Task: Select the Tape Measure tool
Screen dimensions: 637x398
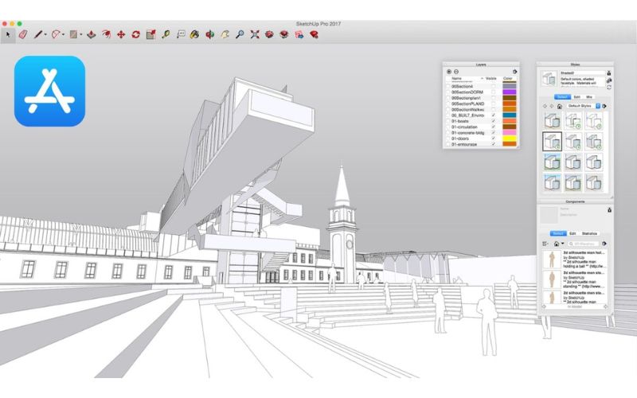Action: (x=166, y=35)
